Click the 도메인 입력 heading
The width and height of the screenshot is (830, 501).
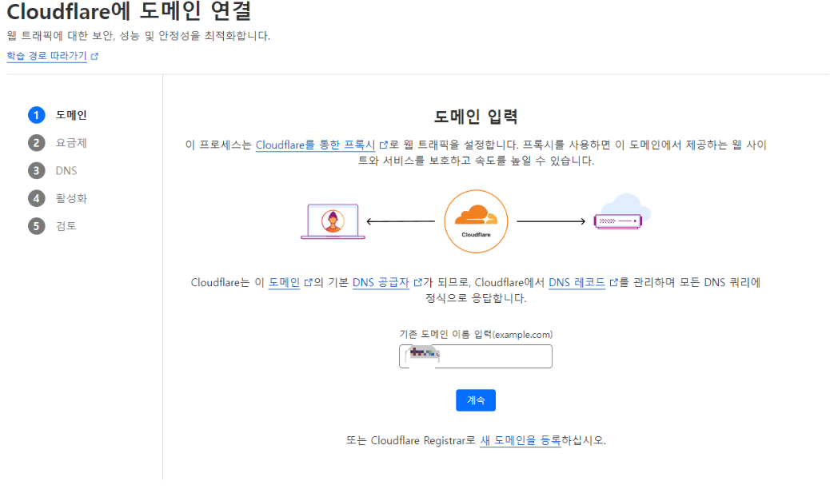475,117
